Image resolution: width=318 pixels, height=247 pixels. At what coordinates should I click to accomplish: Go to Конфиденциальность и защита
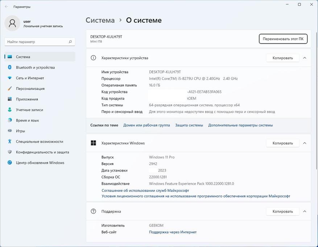(x=40, y=152)
